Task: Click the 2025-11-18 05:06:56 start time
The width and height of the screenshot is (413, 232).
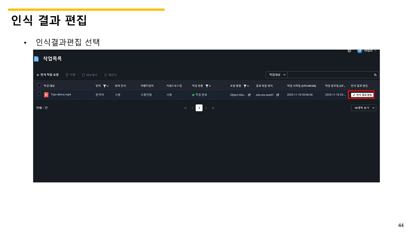Action: (300, 95)
